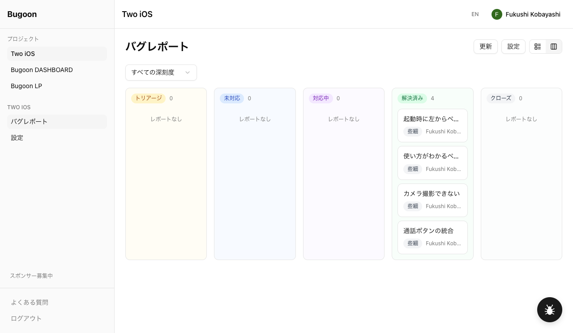Click レポートなし under クローズ

coord(522,119)
